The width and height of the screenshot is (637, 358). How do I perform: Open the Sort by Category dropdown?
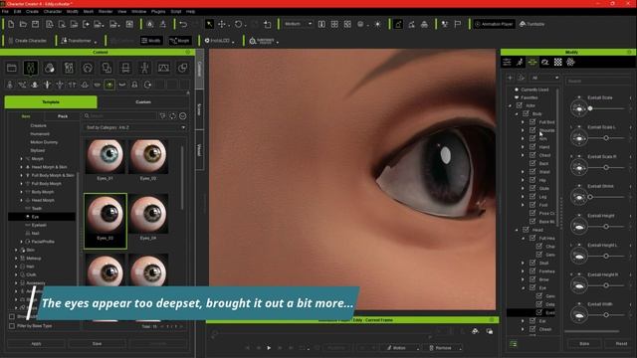coord(135,127)
